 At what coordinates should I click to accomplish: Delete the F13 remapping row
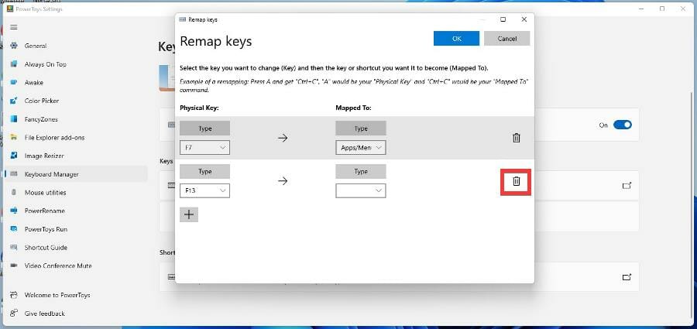[516, 181]
